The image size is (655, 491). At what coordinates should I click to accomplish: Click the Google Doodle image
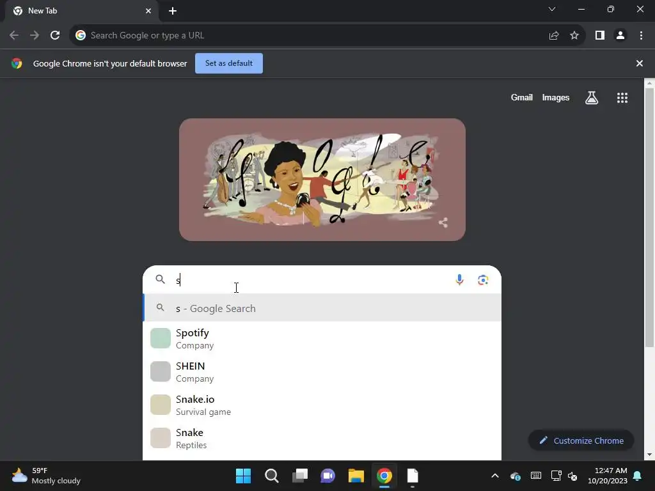tap(322, 180)
